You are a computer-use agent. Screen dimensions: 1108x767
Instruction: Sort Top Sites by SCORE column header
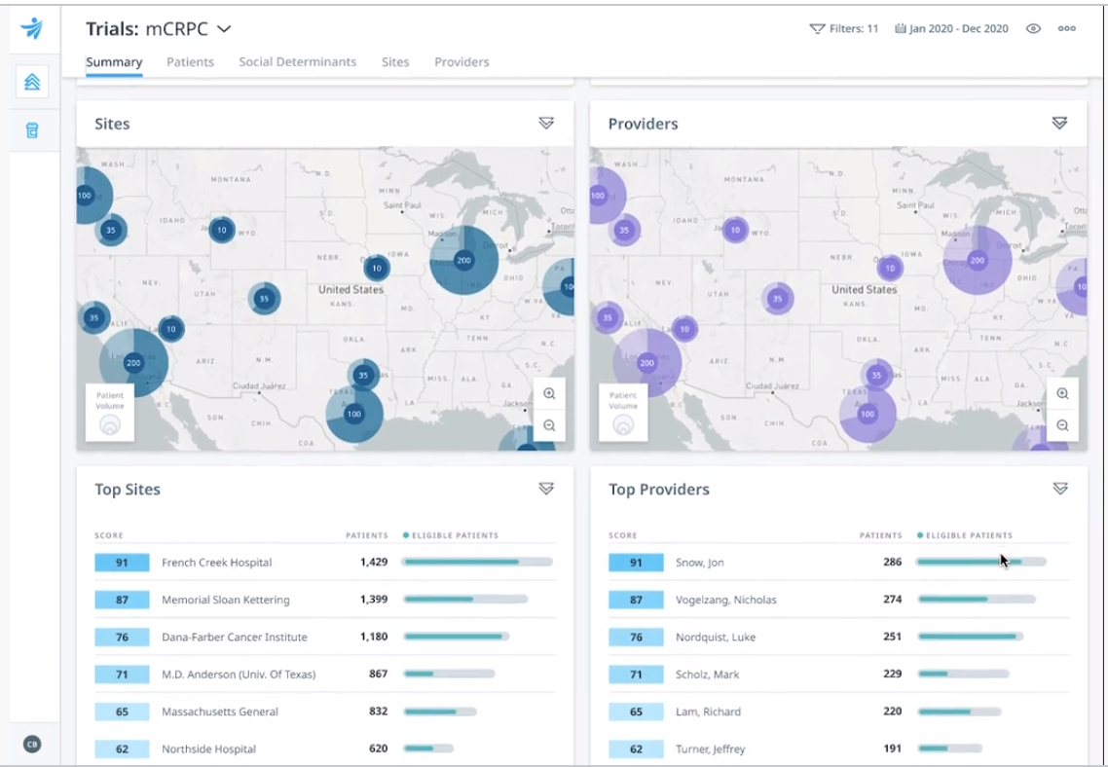point(109,535)
